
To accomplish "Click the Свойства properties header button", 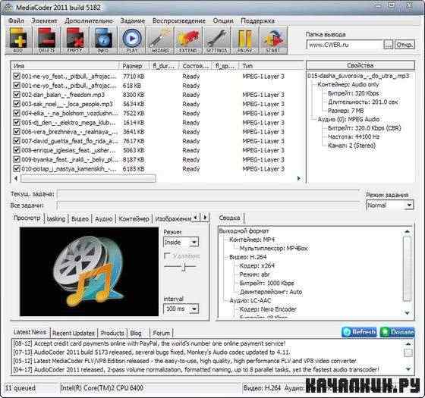I will click(x=360, y=65).
